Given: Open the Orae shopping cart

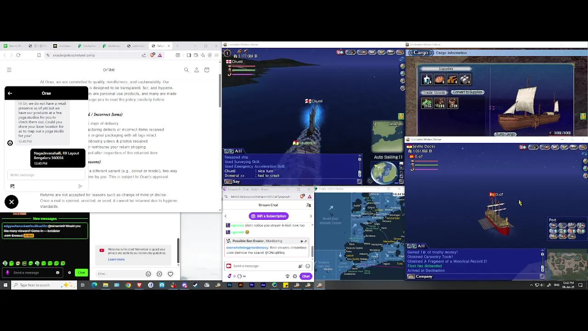Looking at the screenshot, I should [207, 70].
